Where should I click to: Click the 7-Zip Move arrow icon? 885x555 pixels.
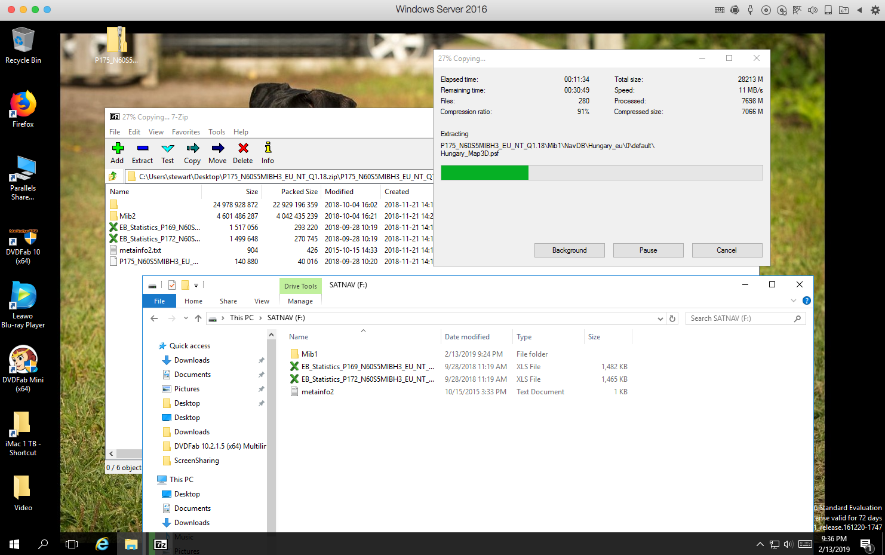click(217, 152)
